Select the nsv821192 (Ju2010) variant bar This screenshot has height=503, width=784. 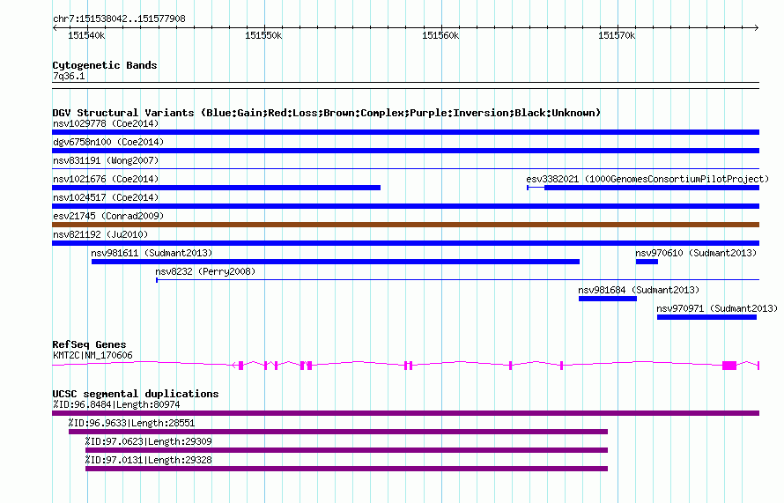click(x=405, y=243)
